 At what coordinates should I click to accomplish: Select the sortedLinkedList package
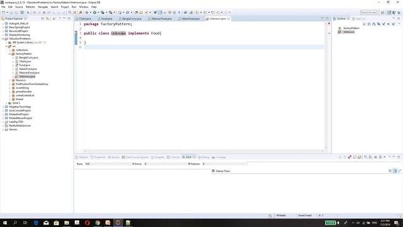pyautogui.click(x=25, y=95)
